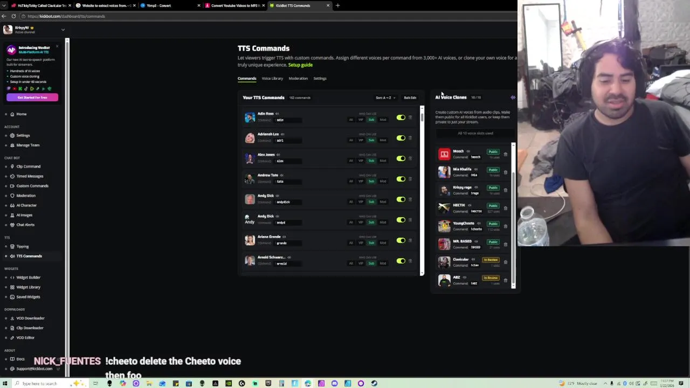Open the Windows Start menu
The width and height of the screenshot is (690, 388).
point(5,384)
